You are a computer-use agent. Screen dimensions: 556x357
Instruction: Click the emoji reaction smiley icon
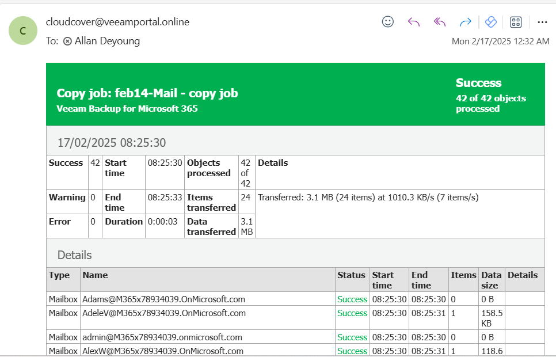387,22
